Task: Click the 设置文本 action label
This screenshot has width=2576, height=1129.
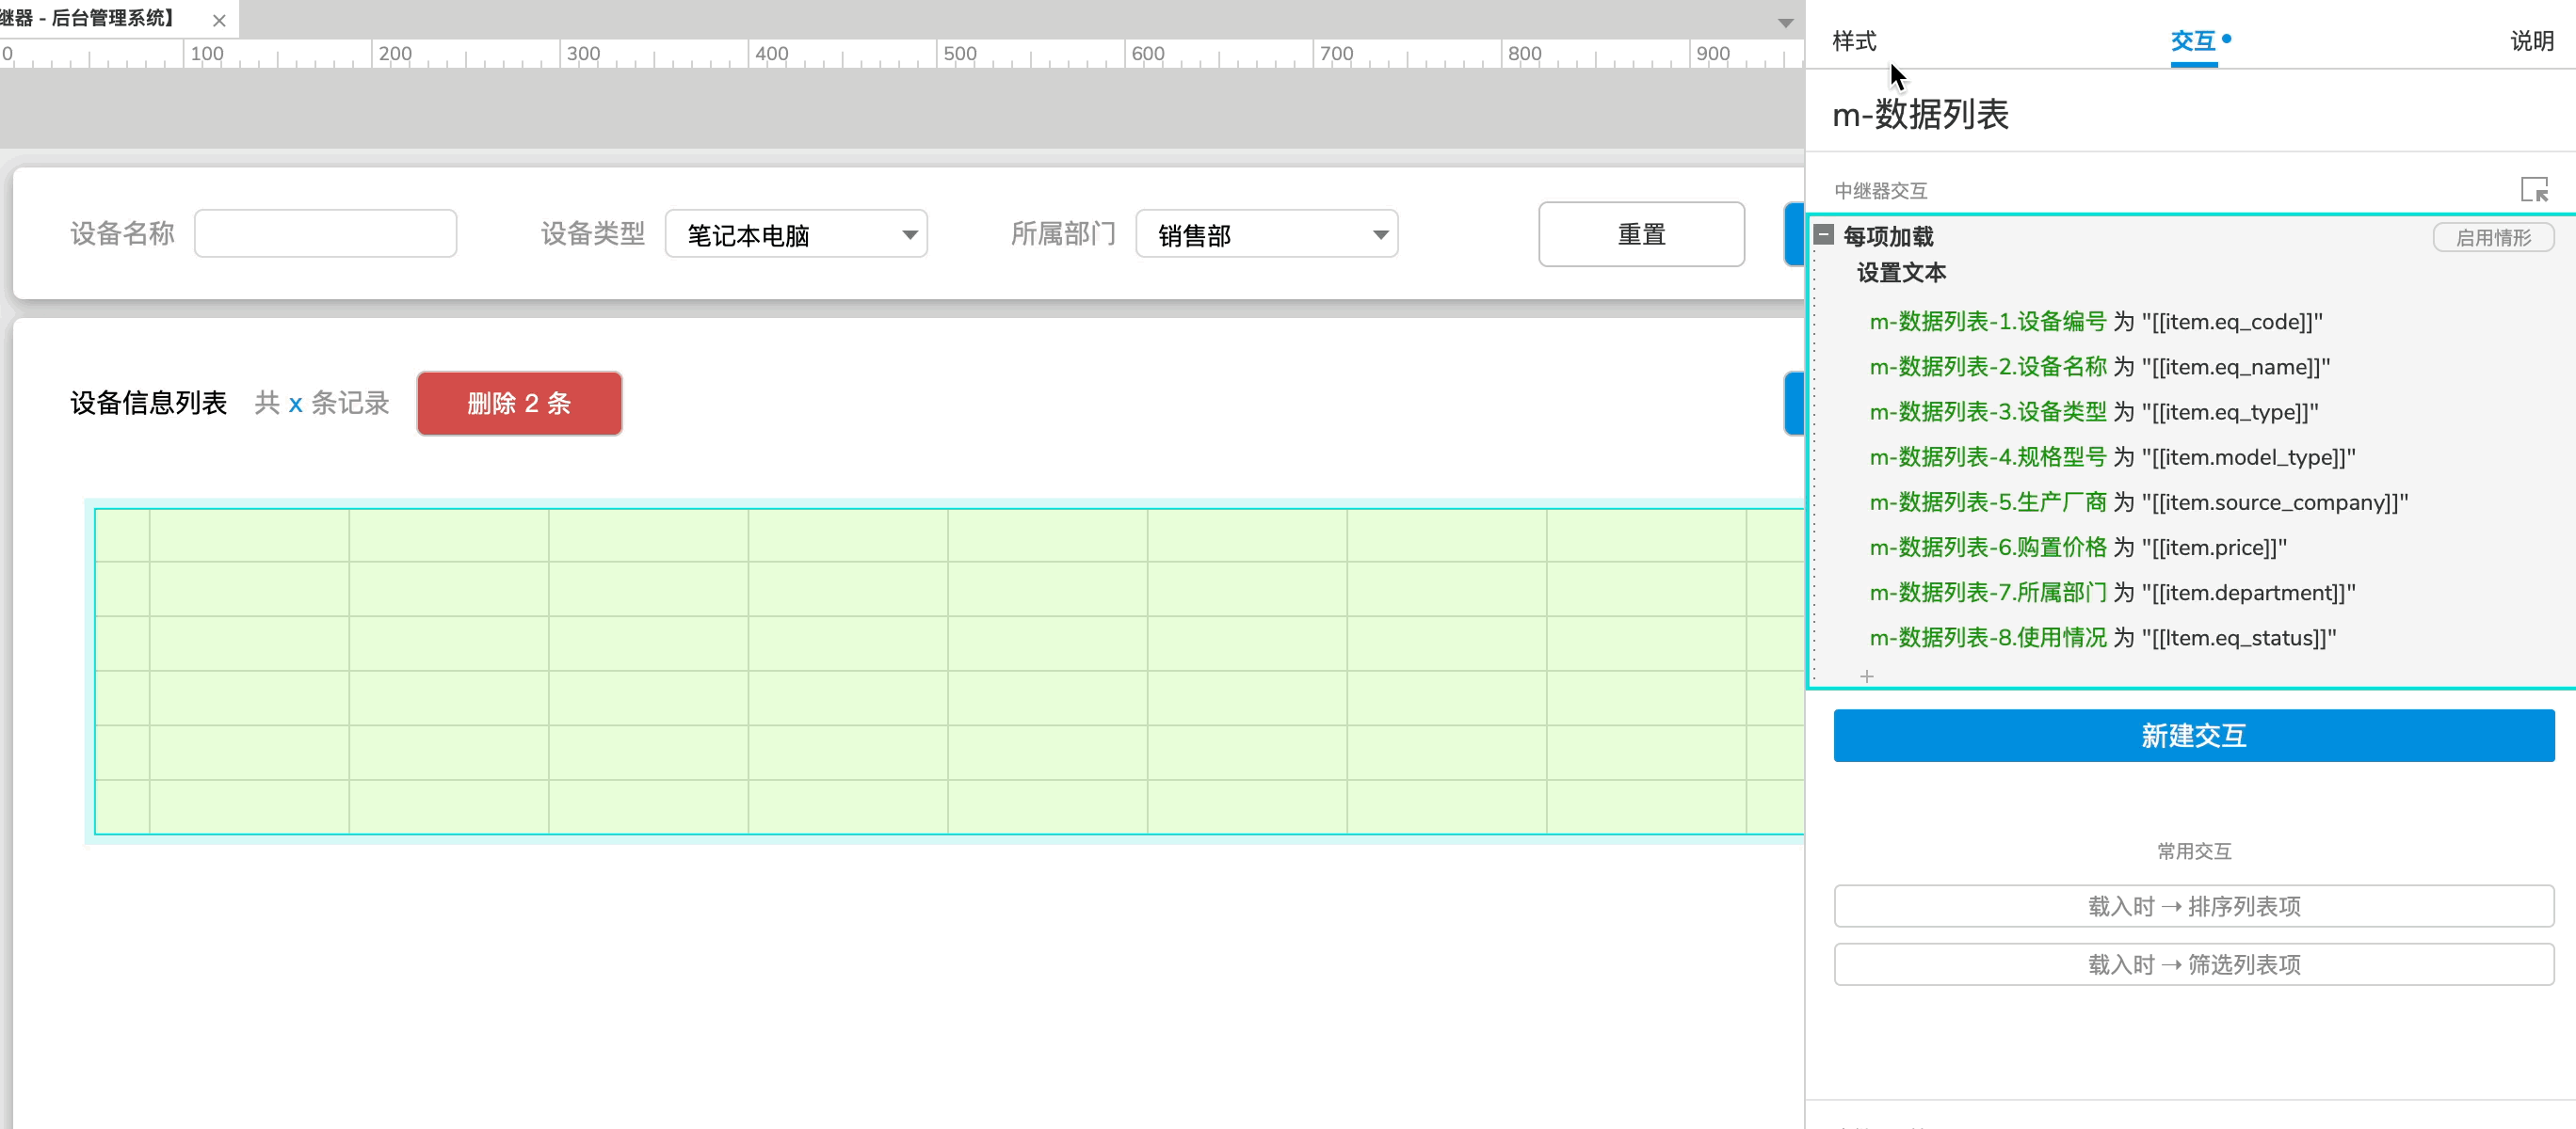Action: click(1901, 272)
